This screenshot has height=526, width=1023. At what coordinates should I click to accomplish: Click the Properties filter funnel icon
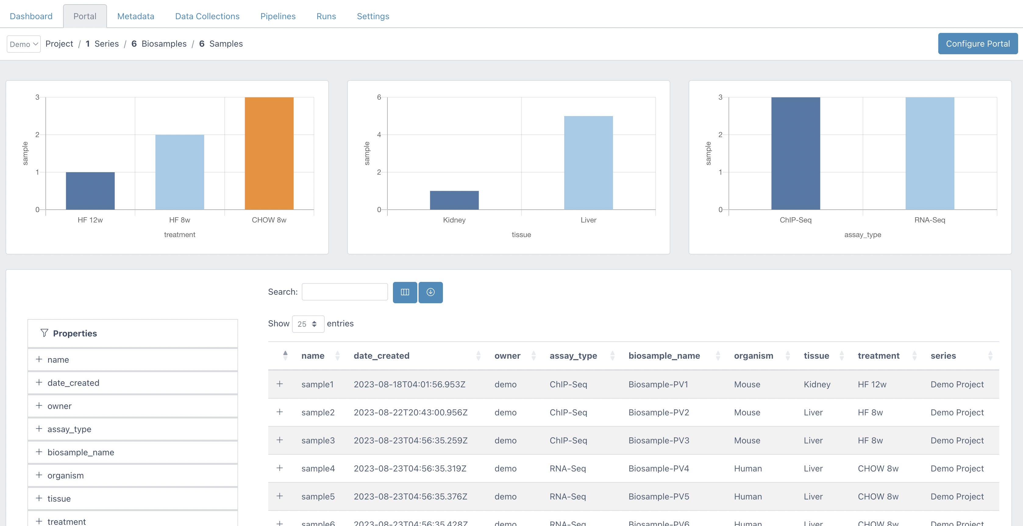pos(44,333)
